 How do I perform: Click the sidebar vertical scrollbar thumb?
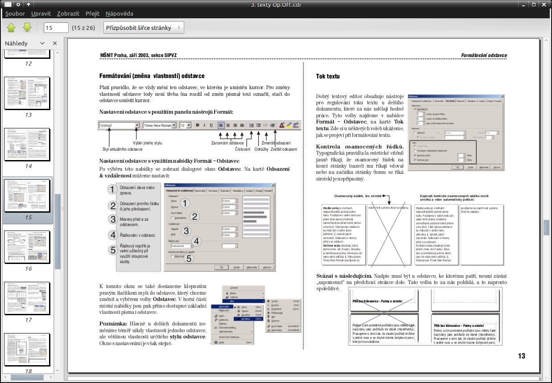[x=58, y=232]
